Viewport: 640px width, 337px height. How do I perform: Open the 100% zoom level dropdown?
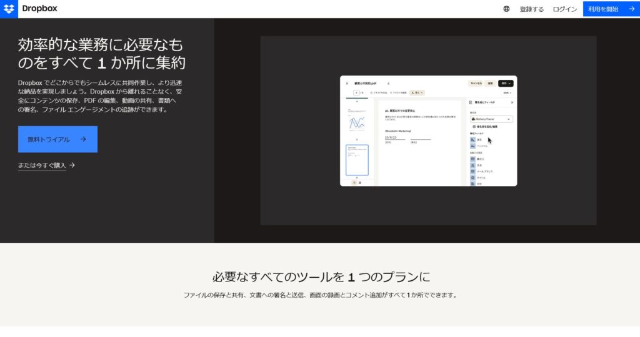pyautogui.click(x=506, y=92)
